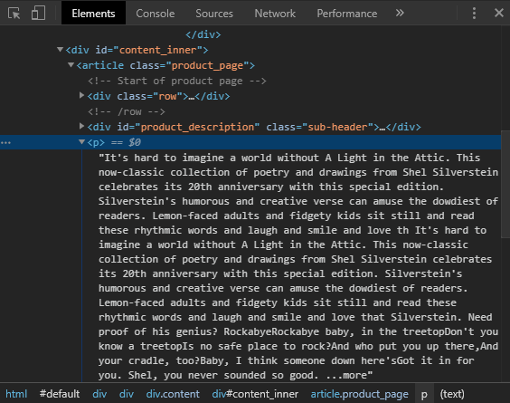Click the first div breadcrumb
This screenshot has height=403, width=510.
[x=99, y=394]
